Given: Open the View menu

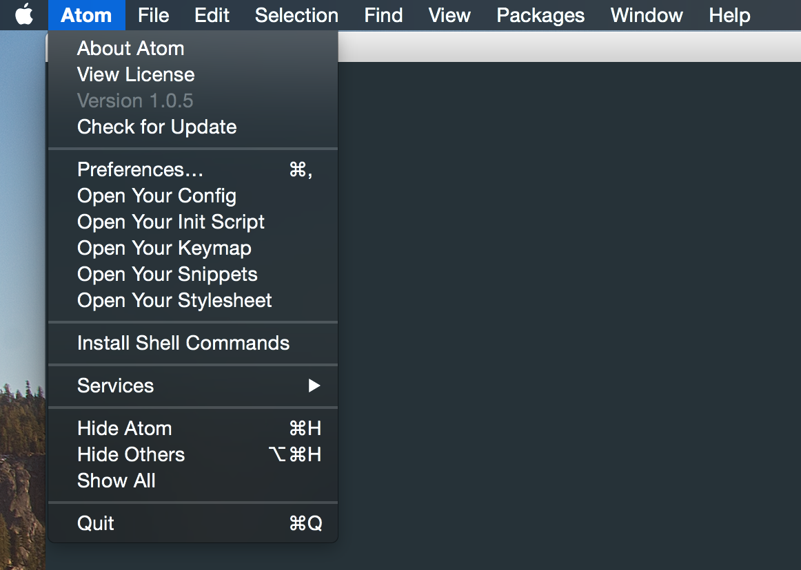Looking at the screenshot, I should (449, 14).
